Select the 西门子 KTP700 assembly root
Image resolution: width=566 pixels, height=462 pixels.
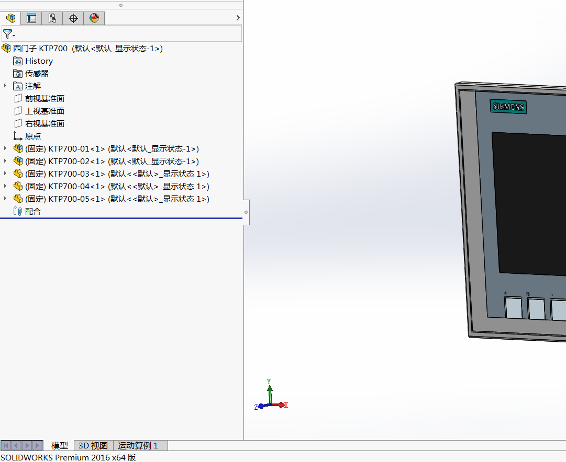coord(88,48)
